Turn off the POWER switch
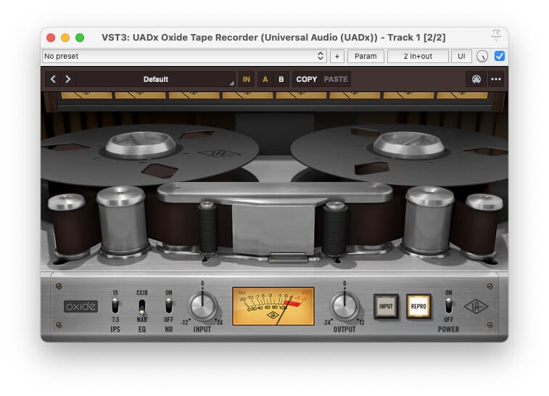The height and width of the screenshot is (396, 549). coord(448,306)
